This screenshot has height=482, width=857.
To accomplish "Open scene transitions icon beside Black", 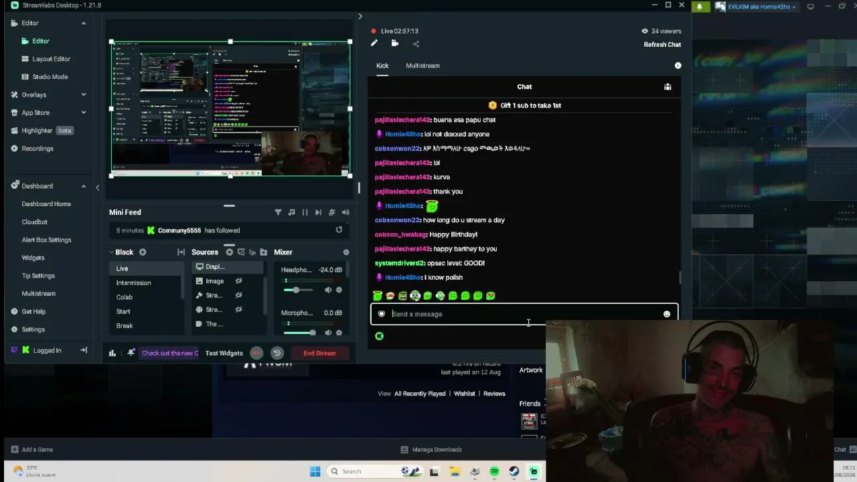I will coord(181,252).
